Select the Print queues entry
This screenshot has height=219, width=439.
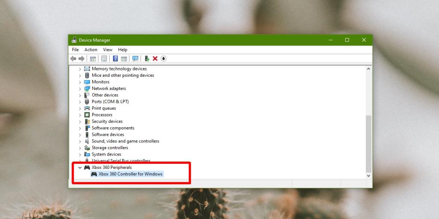pos(104,108)
